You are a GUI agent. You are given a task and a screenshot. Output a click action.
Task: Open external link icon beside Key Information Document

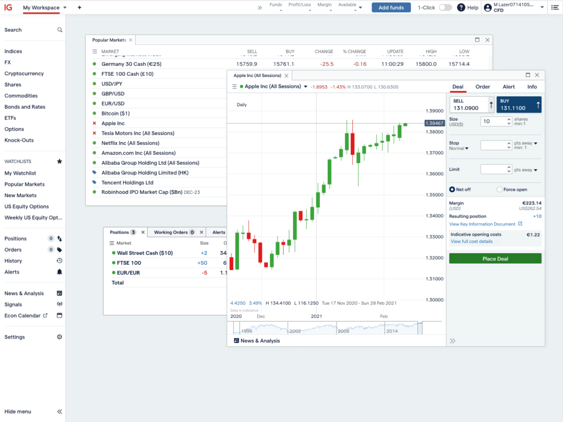[520, 224]
